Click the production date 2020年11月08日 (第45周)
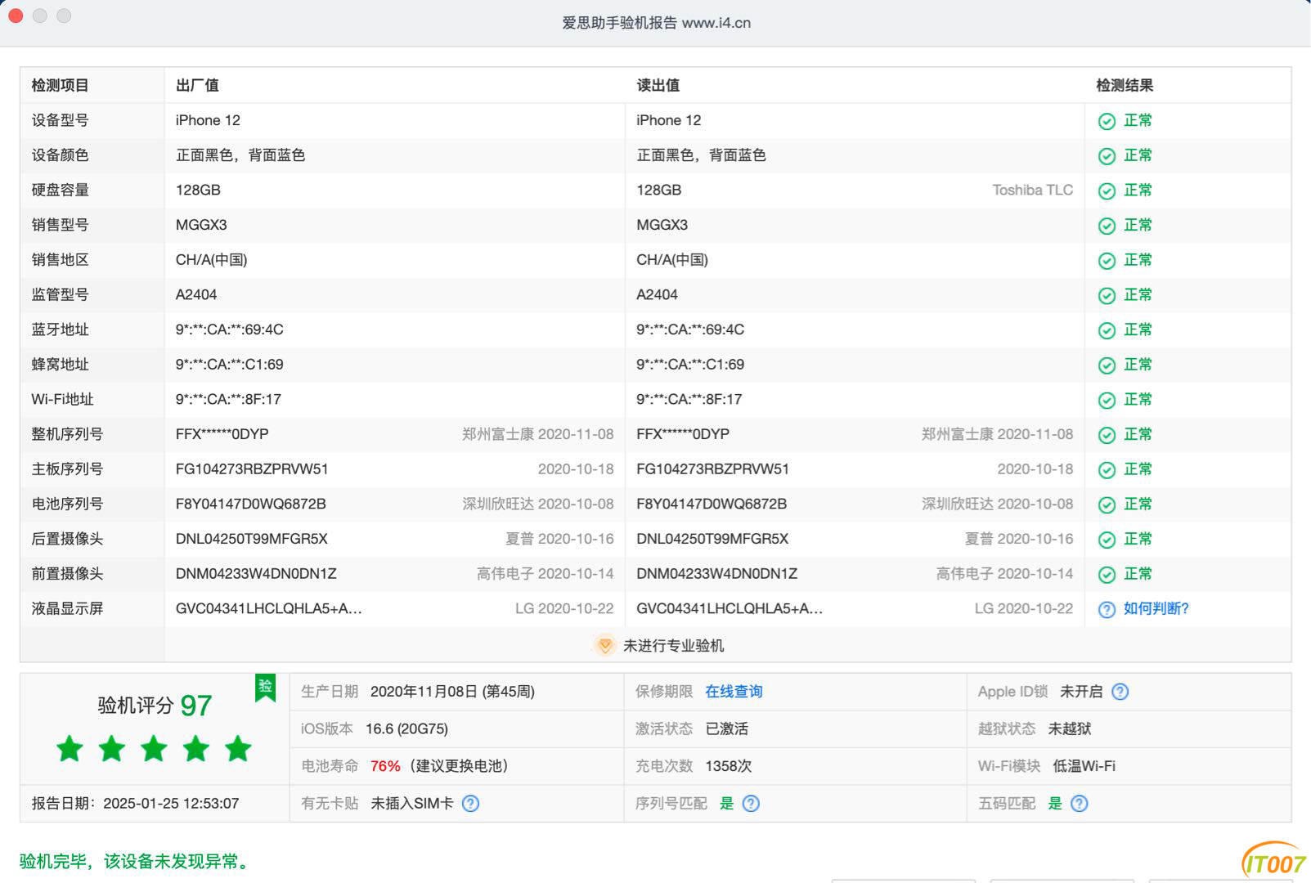1311x883 pixels. (x=452, y=692)
